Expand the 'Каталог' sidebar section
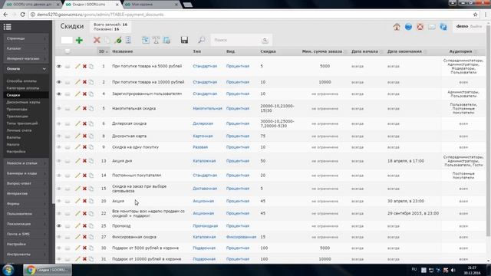Viewport: 491px width, 276px height. [26, 48]
